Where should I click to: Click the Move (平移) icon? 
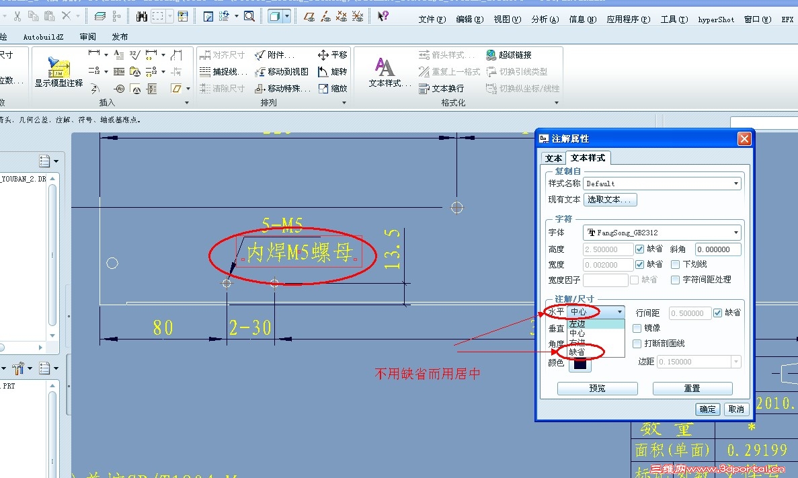point(323,54)
